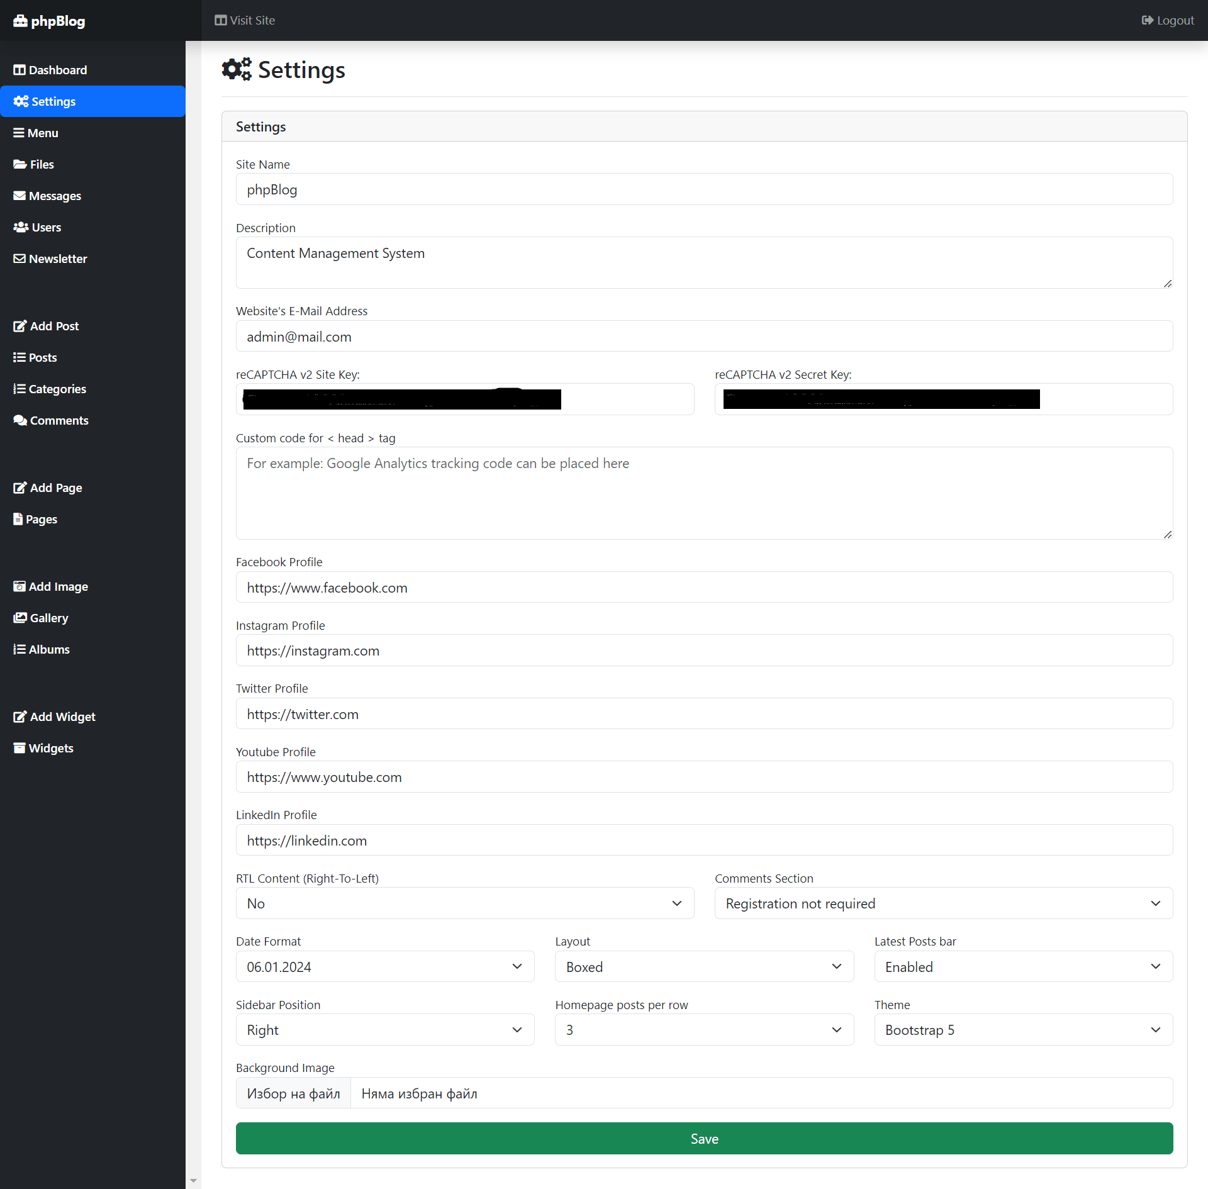Open the Visit Site link

[245, 20]
